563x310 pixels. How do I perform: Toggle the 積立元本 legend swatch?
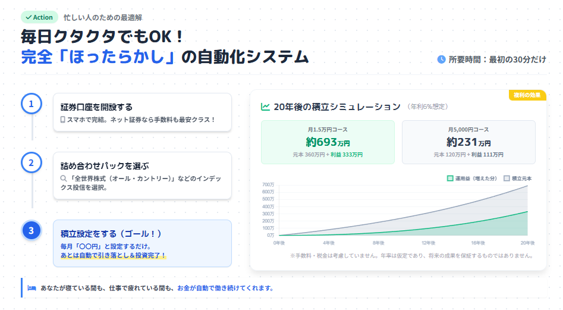507,178
